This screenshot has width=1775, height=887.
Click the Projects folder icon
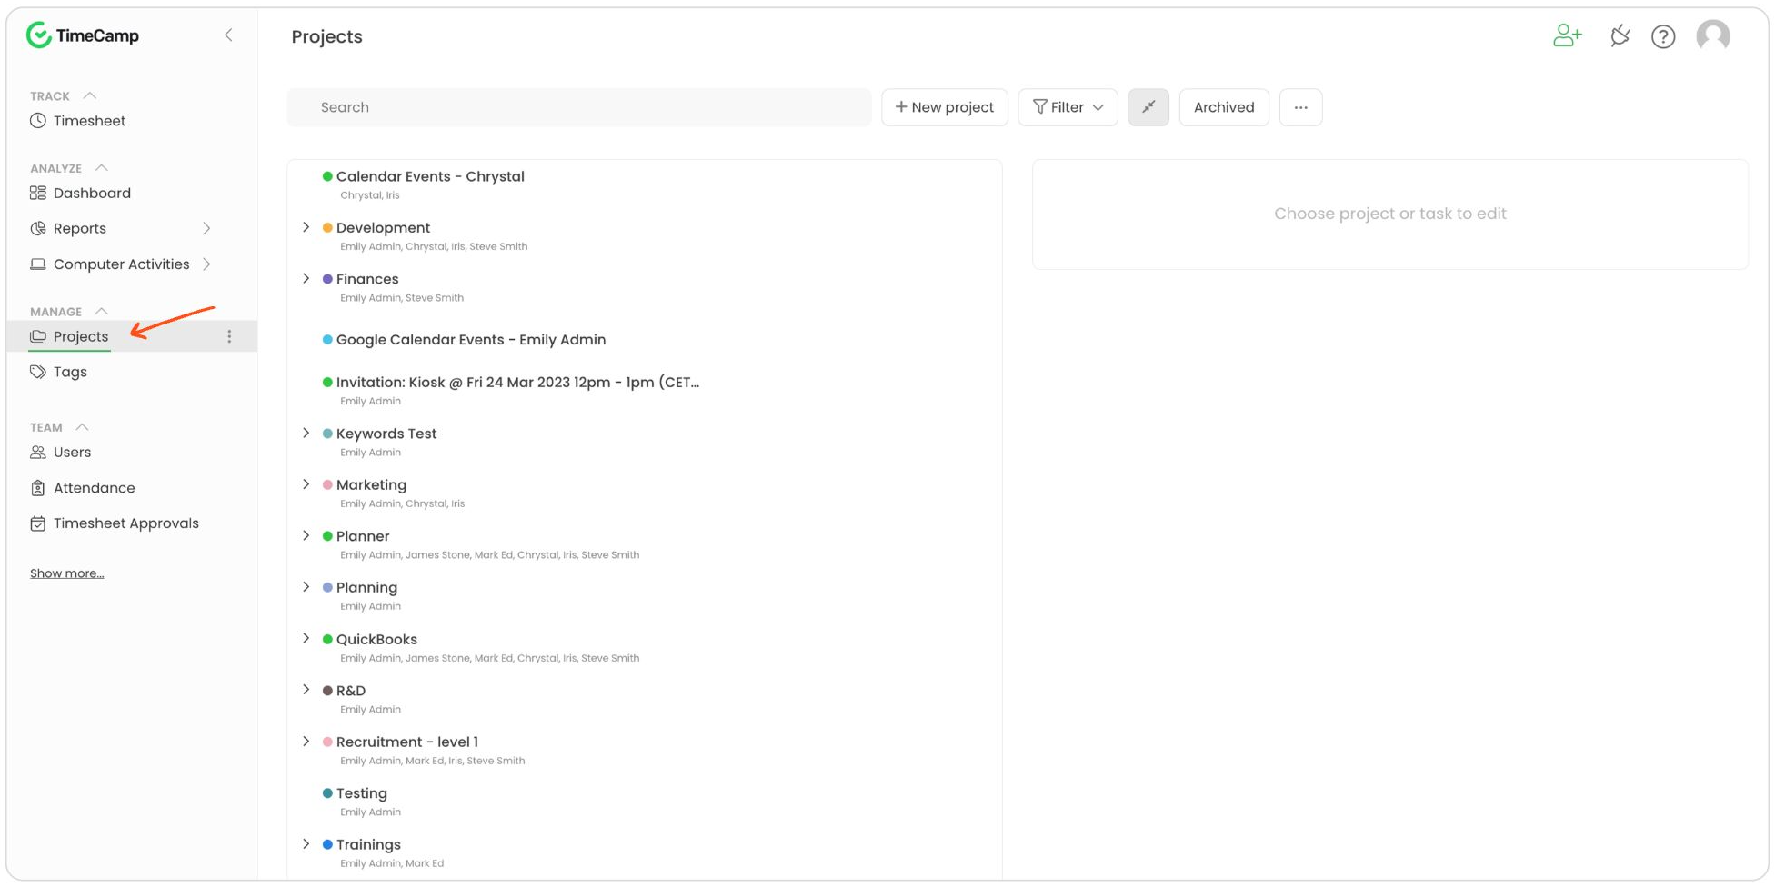pos(38,336)
